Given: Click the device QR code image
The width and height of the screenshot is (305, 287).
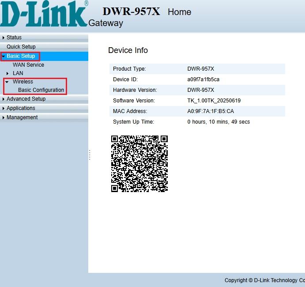Looking at the screenshot, I should coord(139,164).
